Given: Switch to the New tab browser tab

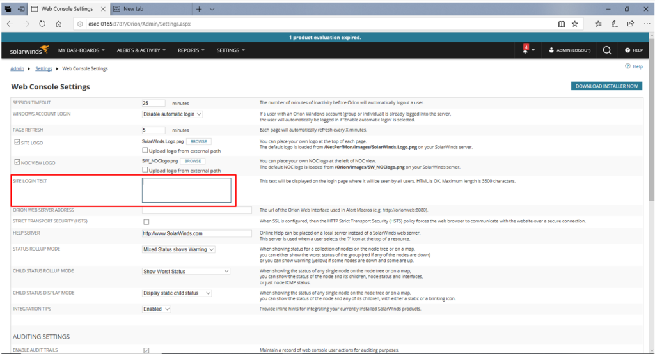Looking at the screenshot, I should click(151, 9).
